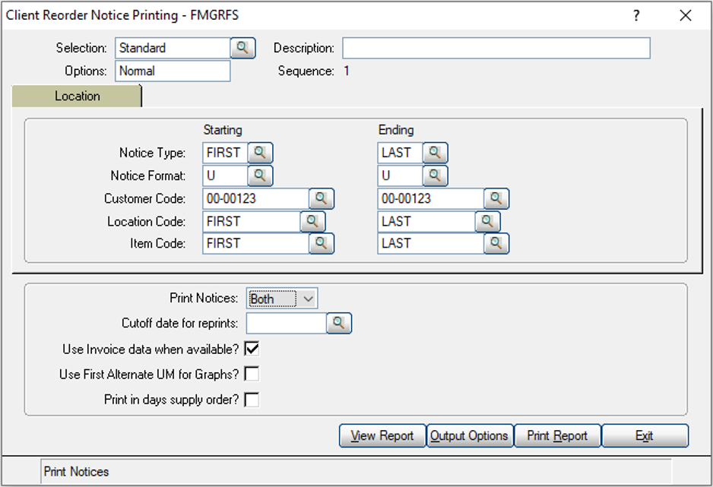Open lookup for Selection field
Image resolution: width=713 pixels, height=487 pixels.
pyautogui.click(x=242, y=48)
